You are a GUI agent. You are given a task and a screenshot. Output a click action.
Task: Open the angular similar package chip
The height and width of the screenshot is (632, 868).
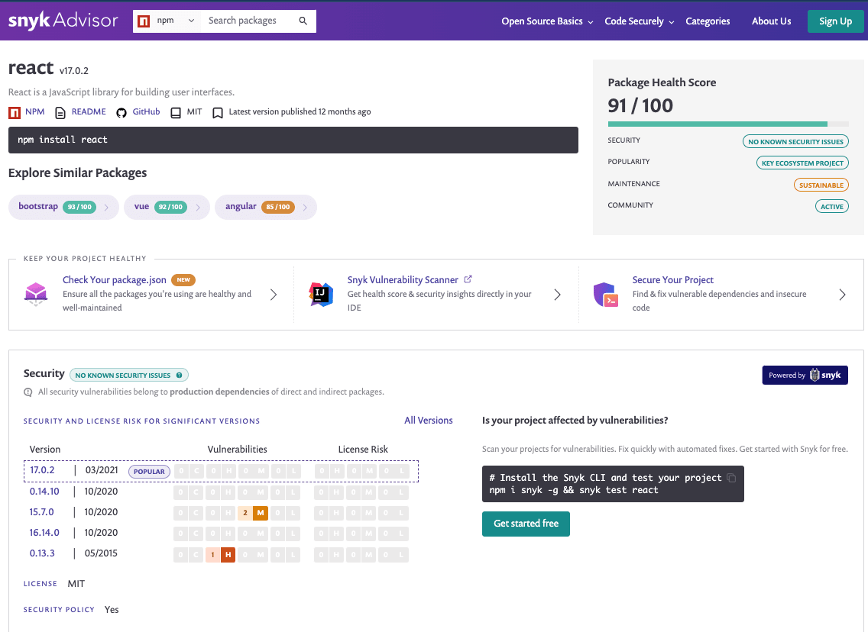coord(266,207)
